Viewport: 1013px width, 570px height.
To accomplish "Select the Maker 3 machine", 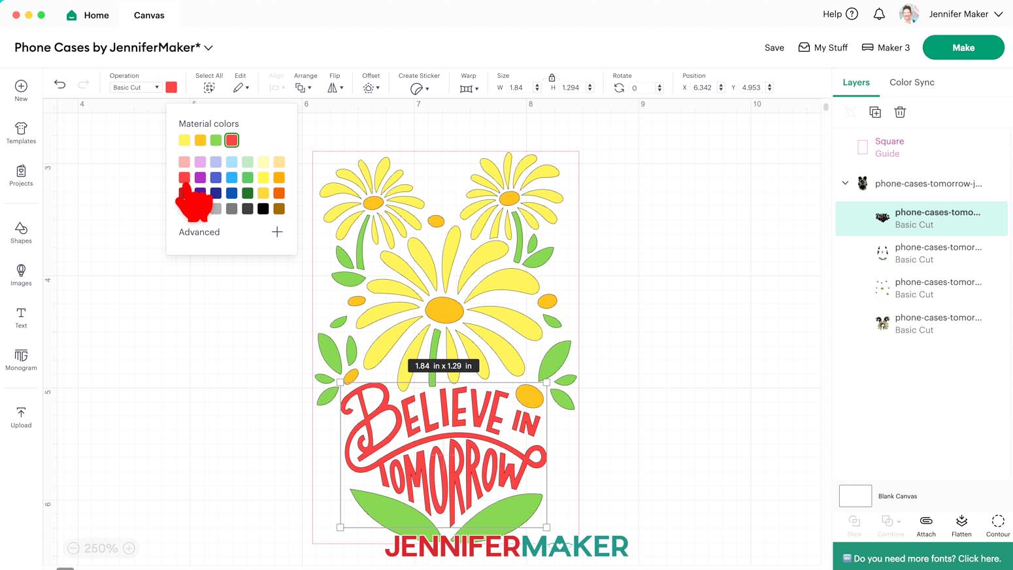I will click(886, 48).
